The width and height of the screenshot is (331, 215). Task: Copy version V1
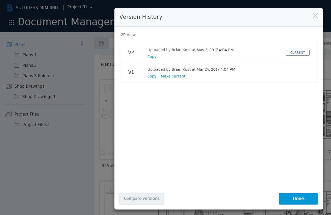[152, 76]
